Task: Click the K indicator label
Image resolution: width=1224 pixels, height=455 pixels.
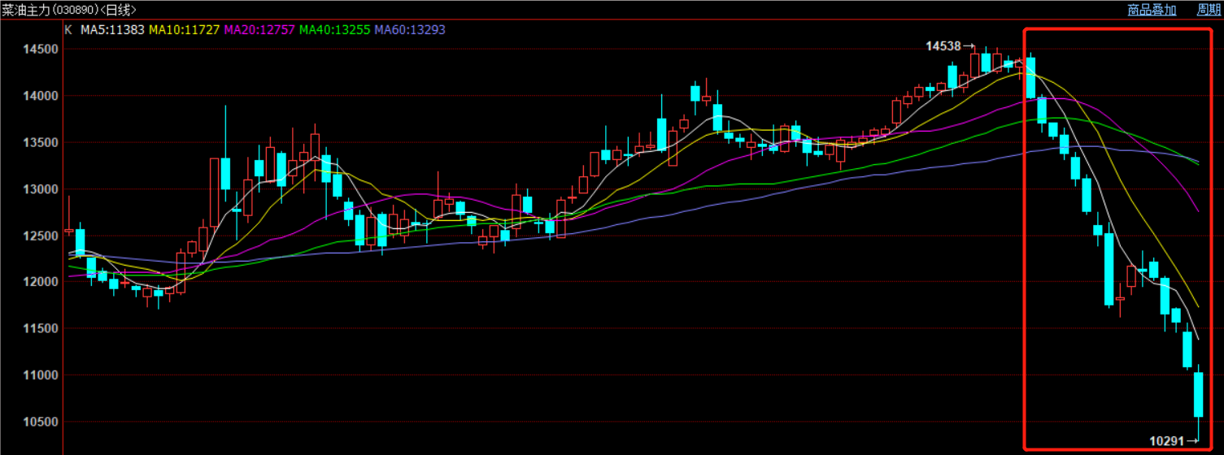Action: [68, 29]
